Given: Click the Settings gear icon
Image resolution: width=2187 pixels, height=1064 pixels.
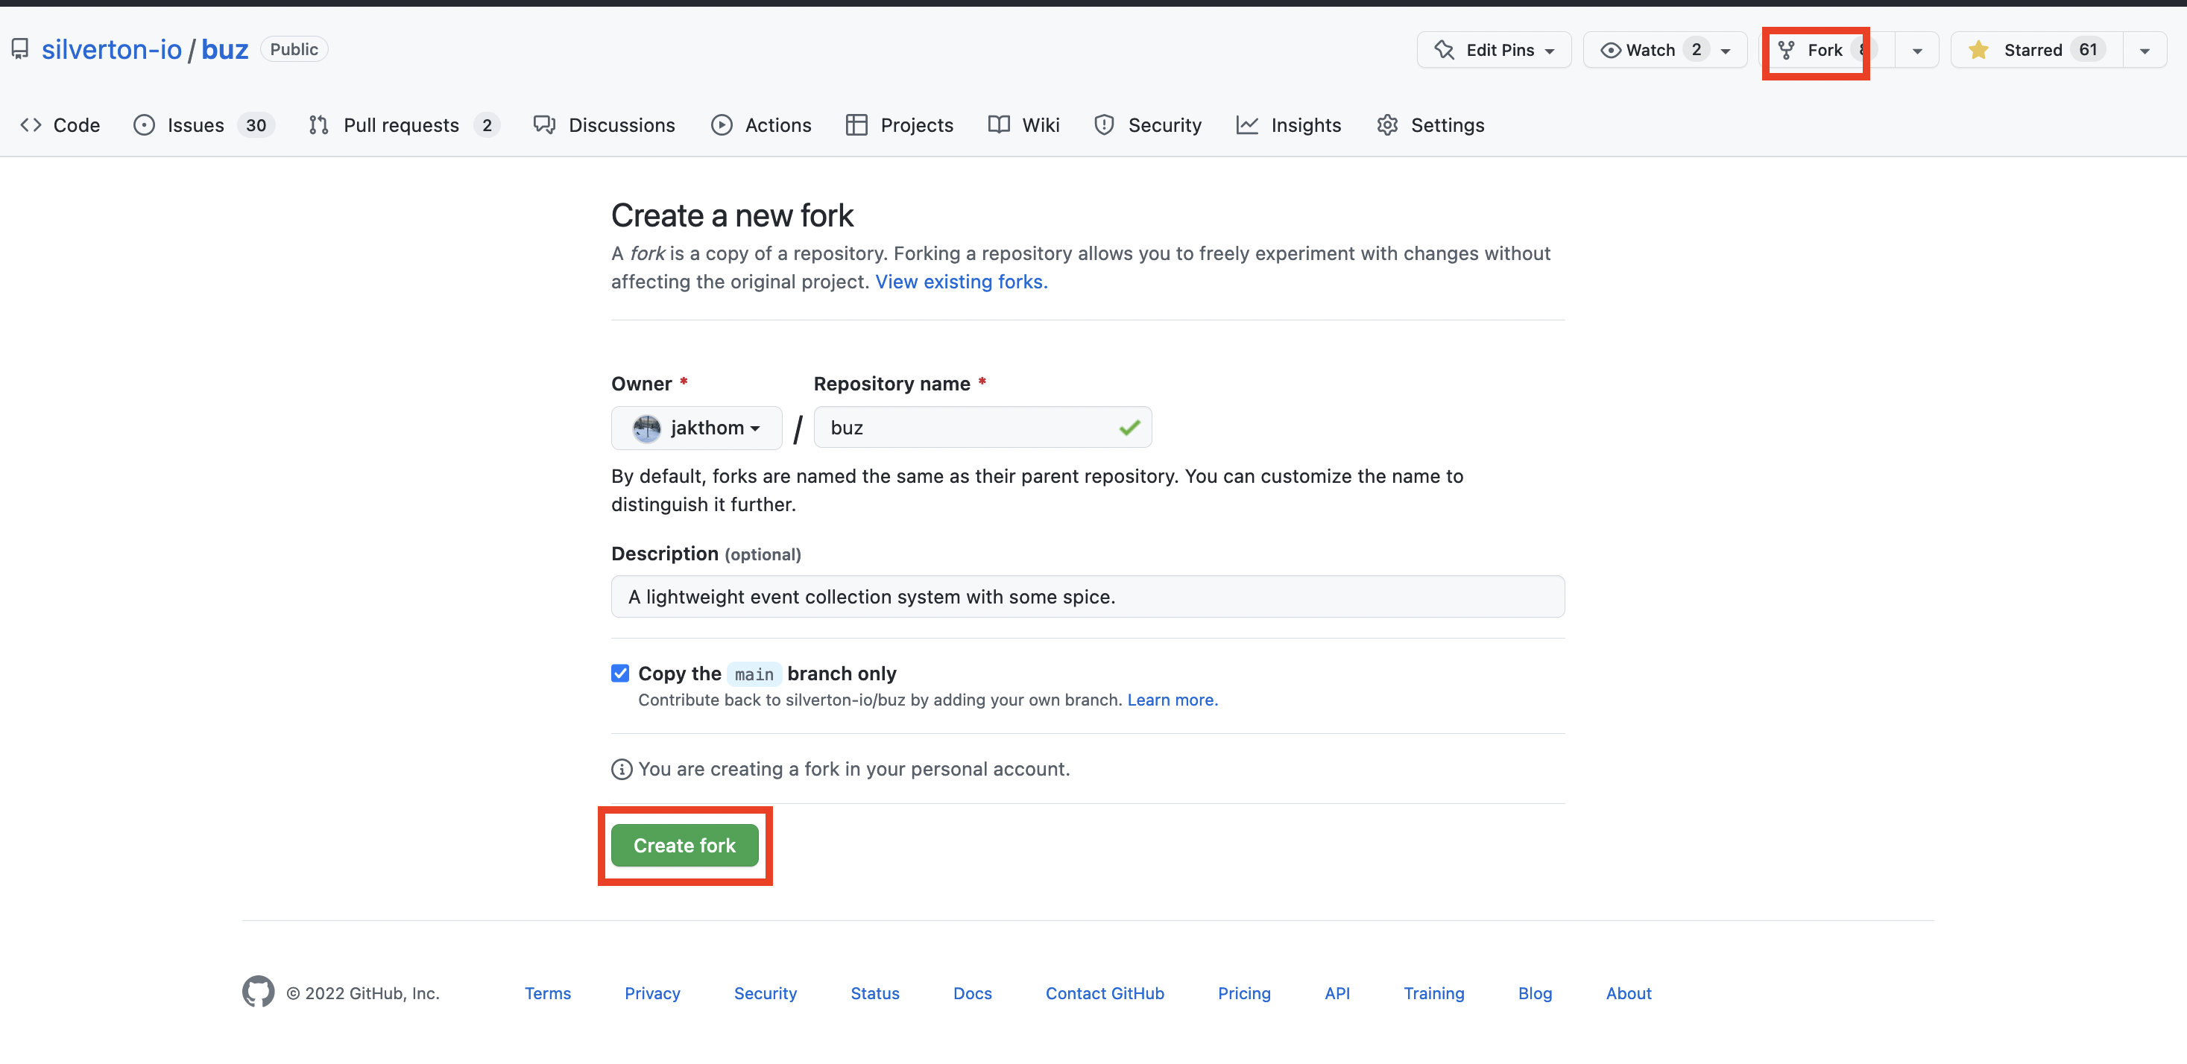Looking at the screenshot, I should (1387, 124).
